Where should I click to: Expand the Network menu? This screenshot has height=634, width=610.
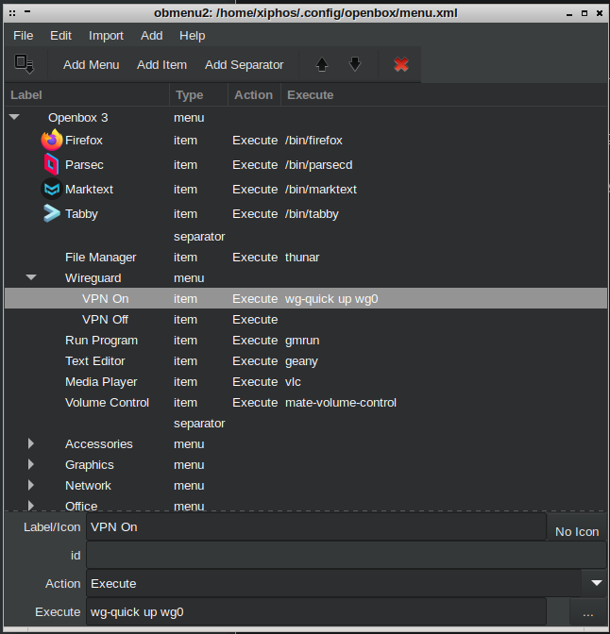[31, 485]
